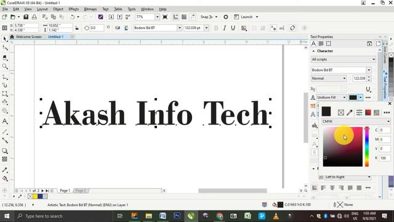The image size is (394, 222).
Task: Open the Bitmaps menu
Action: pyautogui.click(x=90, y=9)
